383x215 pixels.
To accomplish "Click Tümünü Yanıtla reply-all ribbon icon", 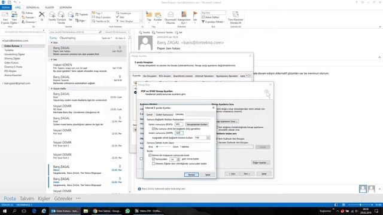I will [61, 14].
